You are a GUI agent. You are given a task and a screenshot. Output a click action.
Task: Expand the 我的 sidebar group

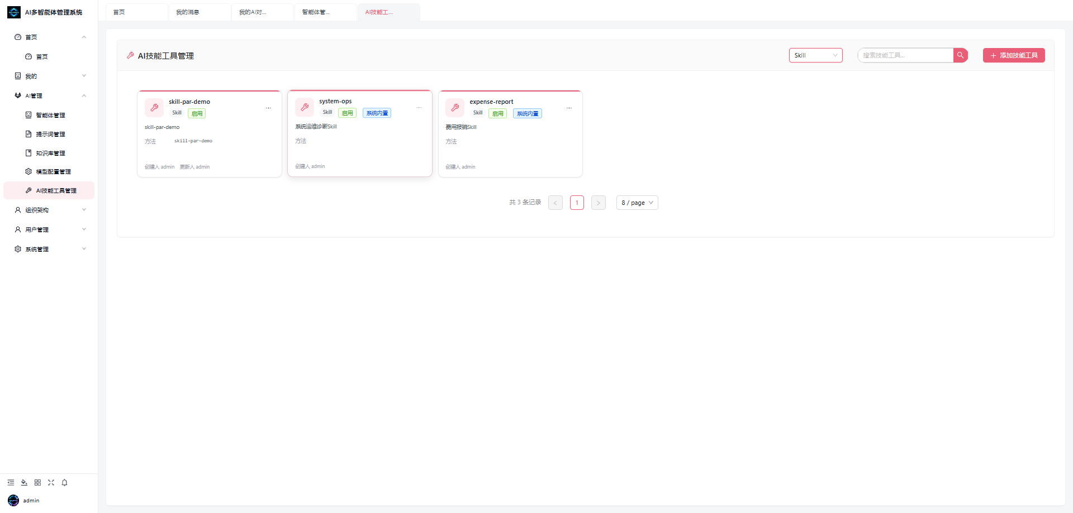point(49,76)
